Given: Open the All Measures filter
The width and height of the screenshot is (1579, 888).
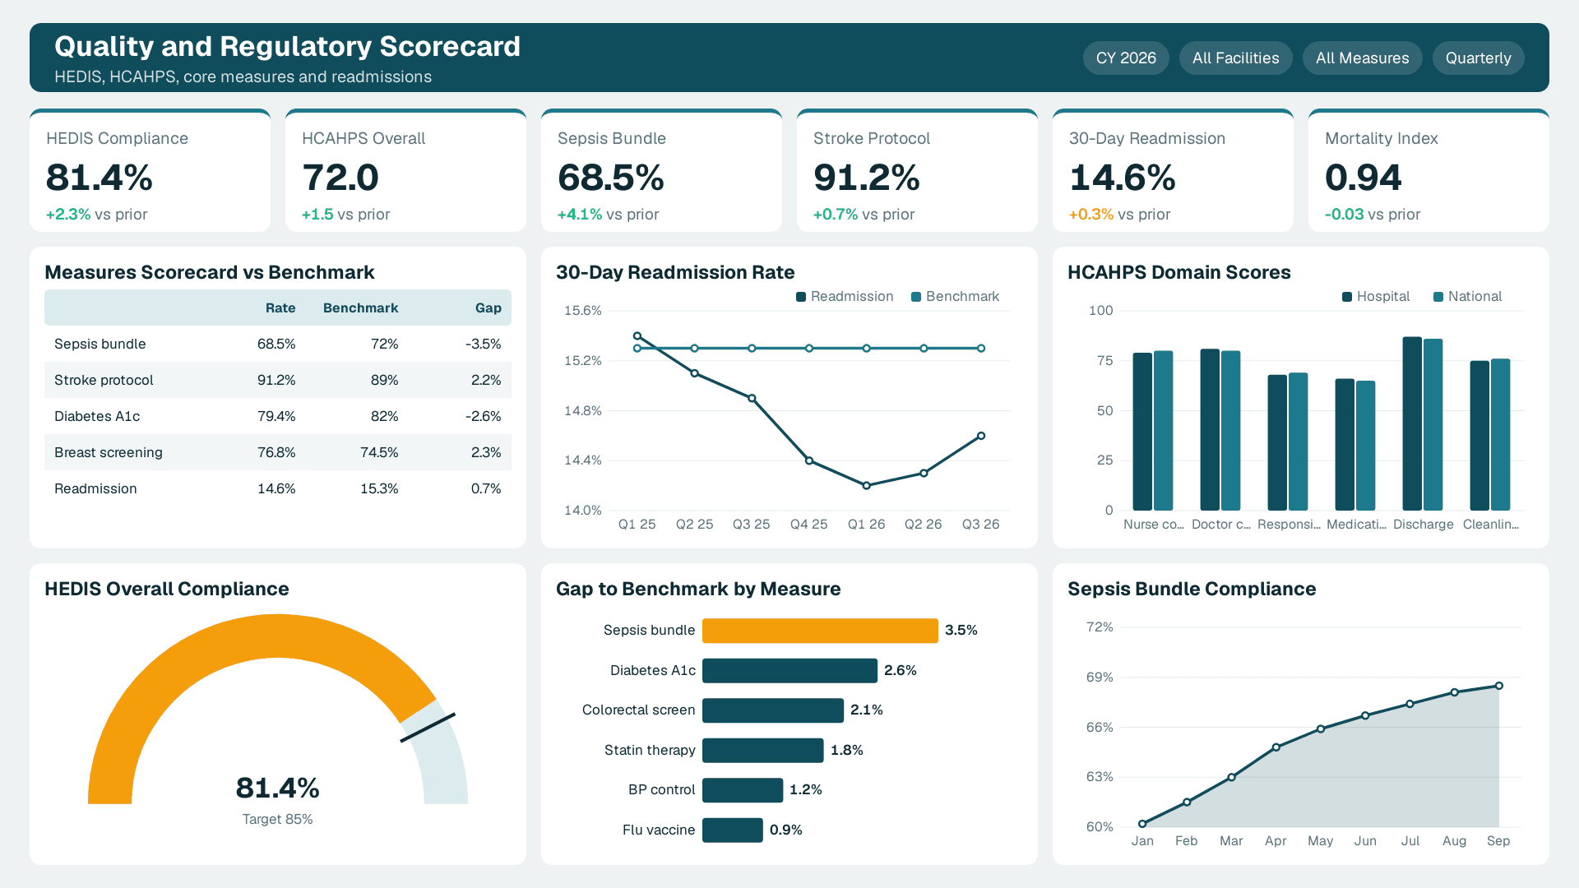Looking at the screenshot, I should [1362, 58].
